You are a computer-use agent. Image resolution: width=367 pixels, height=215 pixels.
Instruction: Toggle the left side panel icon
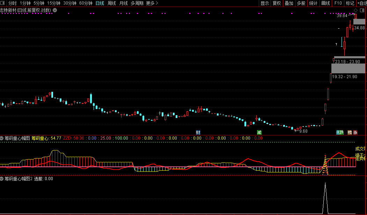pyautogui.click(x=3, y=3)
